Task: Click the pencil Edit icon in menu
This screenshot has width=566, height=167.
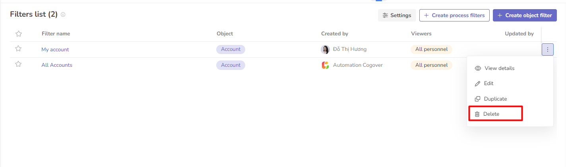Action: point(478,83)
